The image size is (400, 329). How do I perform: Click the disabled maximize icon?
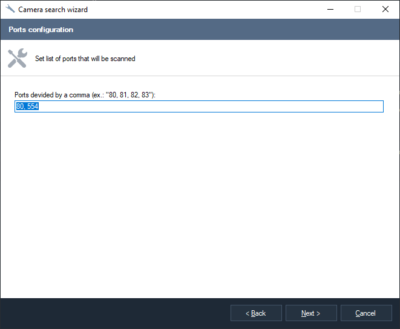point(358,9)
